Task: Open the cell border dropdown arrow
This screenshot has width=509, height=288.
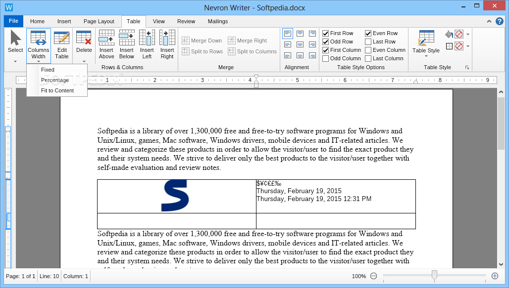Action: (x=468, y=46)
